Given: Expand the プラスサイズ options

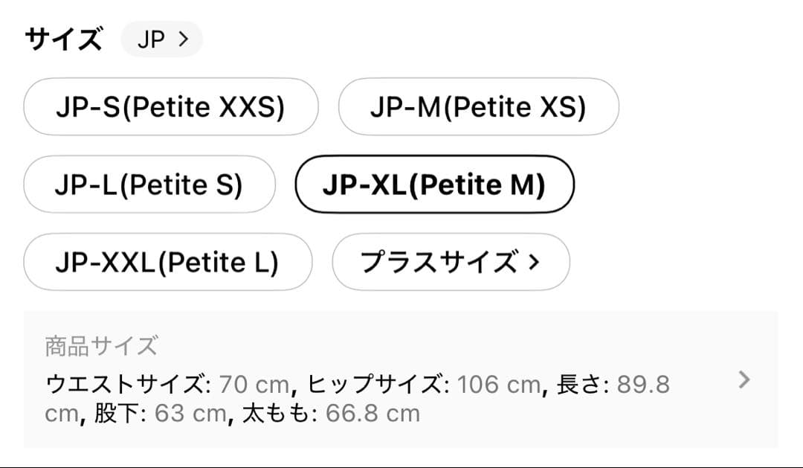Looking at the screenshot, I should coord(451,262).
